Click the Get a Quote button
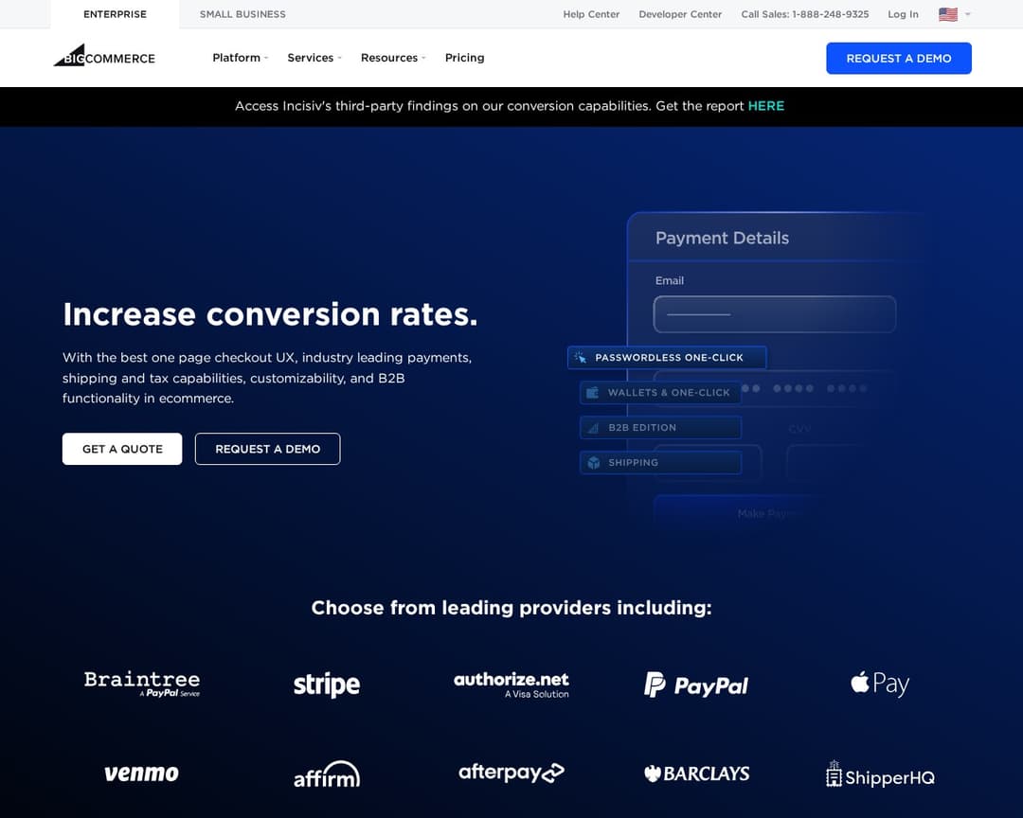Image resolution: width=1023 pixels, height=818 pixels. (x=122, y=449)
